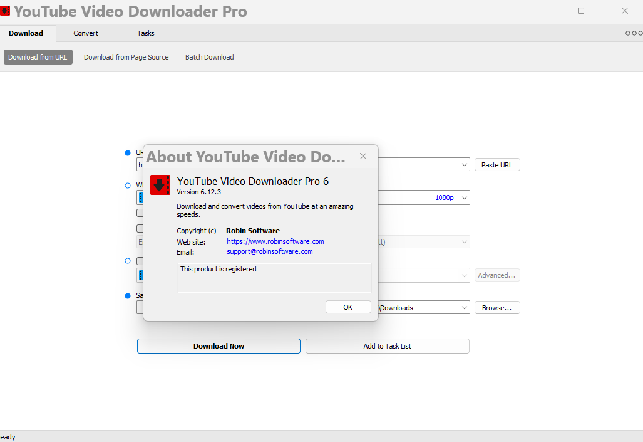Select the Save to filled radio bullet
The width and height of the screenshot is (643, 442).
pos(128,296)
